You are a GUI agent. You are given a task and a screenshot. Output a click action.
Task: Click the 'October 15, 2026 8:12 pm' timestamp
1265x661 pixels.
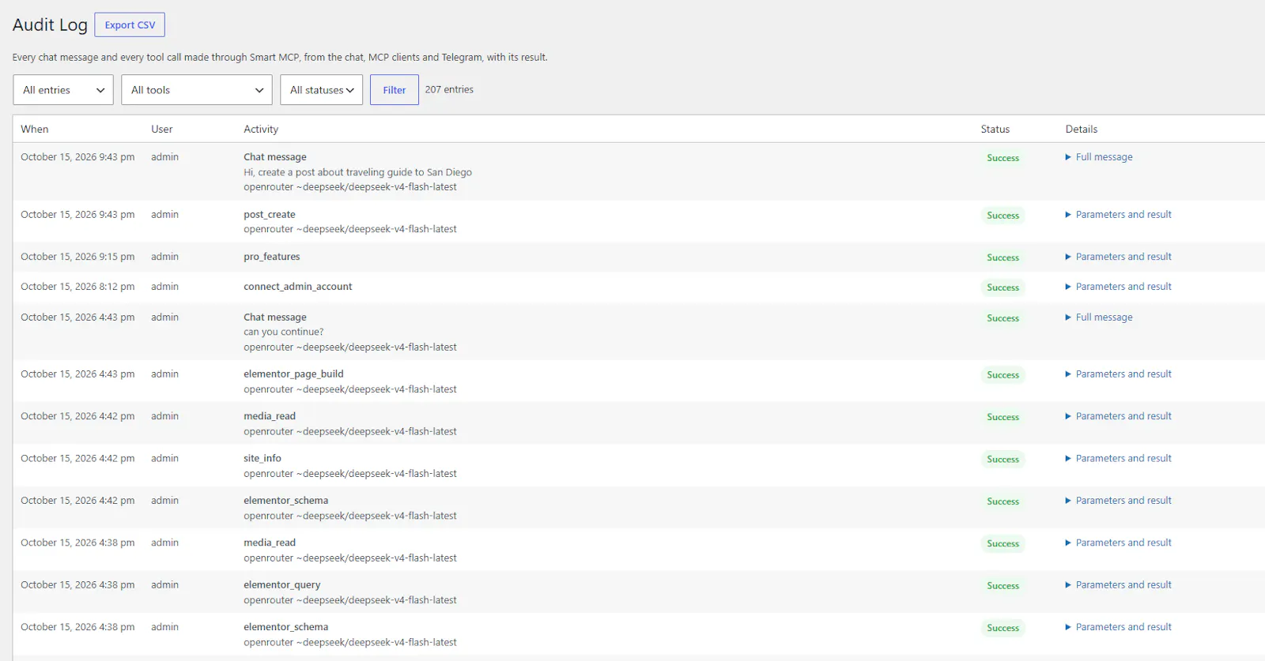pos(77,287)
